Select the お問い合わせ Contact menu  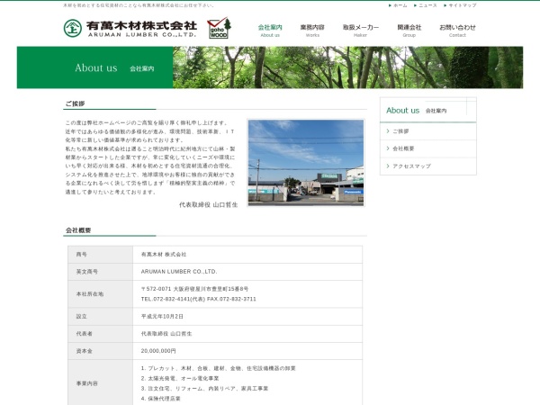[457, 31]
